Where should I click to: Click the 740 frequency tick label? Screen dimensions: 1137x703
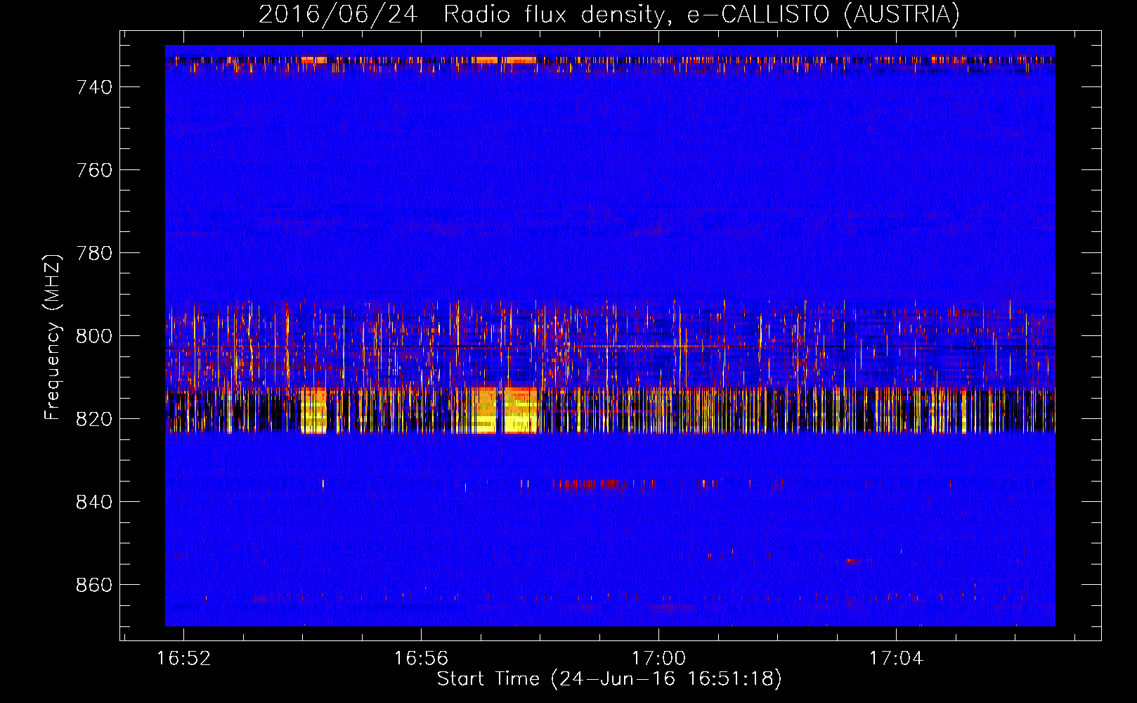[x=94, y=87]
